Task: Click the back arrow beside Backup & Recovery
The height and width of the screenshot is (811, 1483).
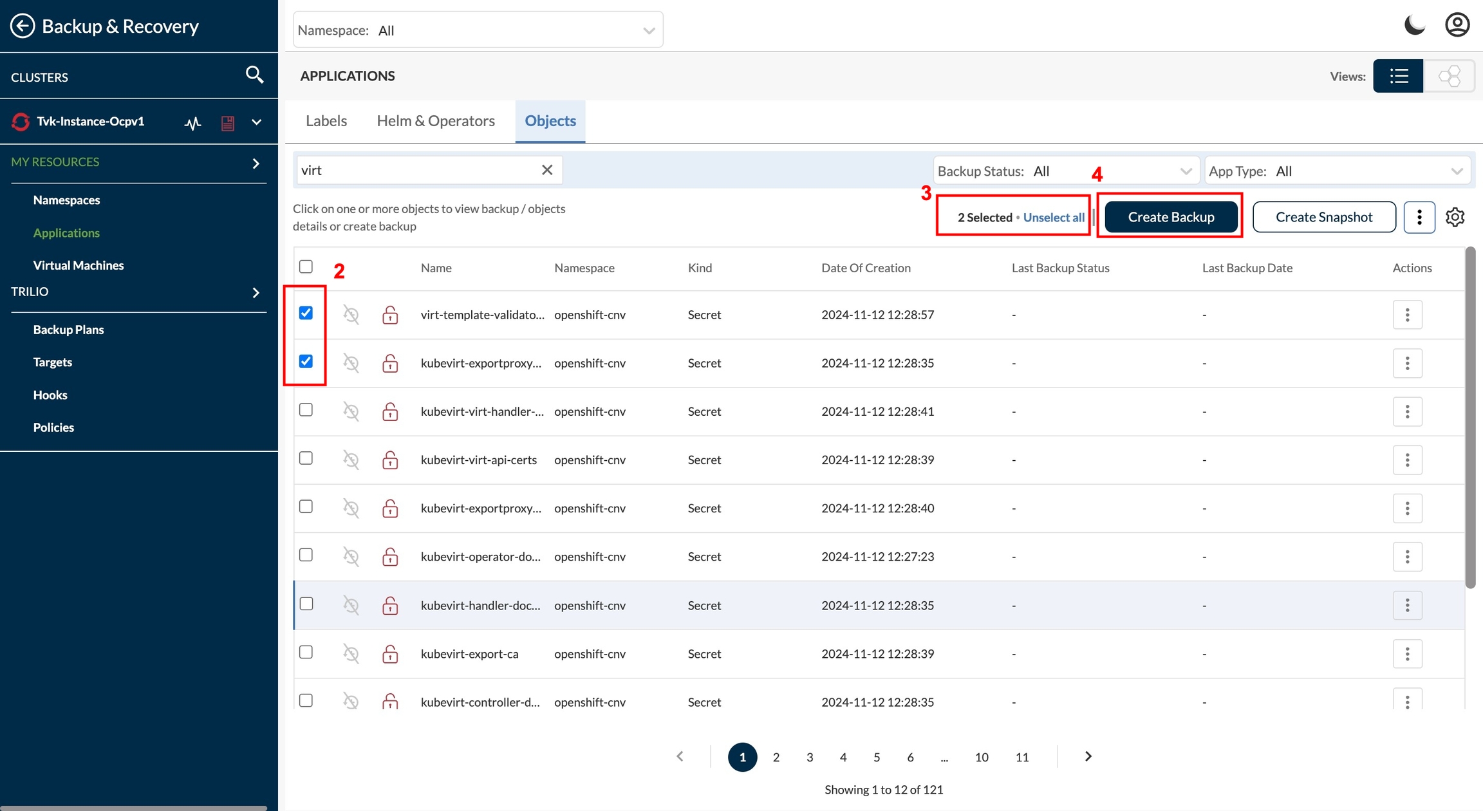Action: click(23, 26)
